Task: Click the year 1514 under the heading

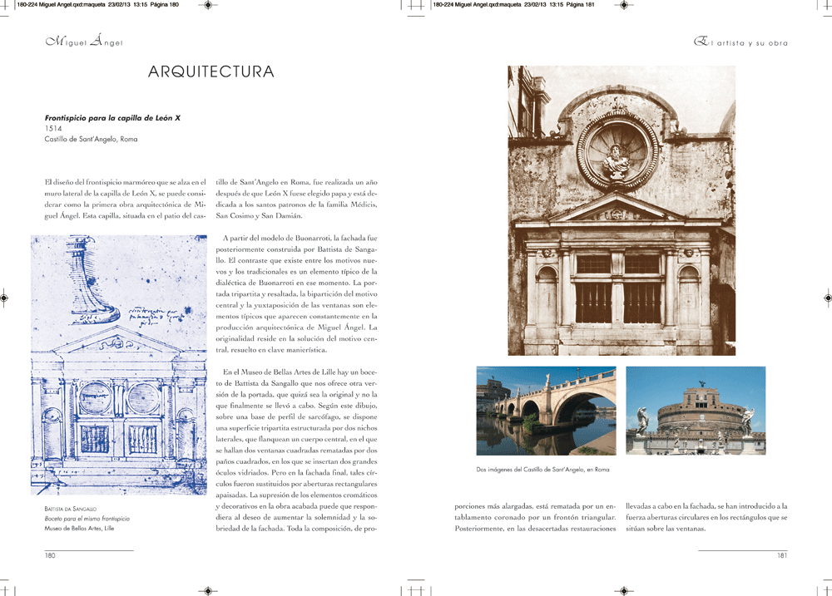Action: (53, 128)
